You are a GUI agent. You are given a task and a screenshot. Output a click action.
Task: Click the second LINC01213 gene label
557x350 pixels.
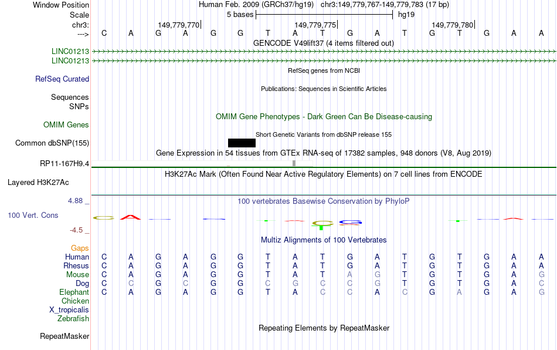(70, 61)
